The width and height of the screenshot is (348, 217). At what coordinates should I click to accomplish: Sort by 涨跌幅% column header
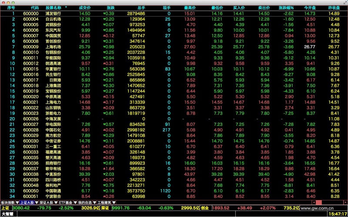click(x=286, y=8)
